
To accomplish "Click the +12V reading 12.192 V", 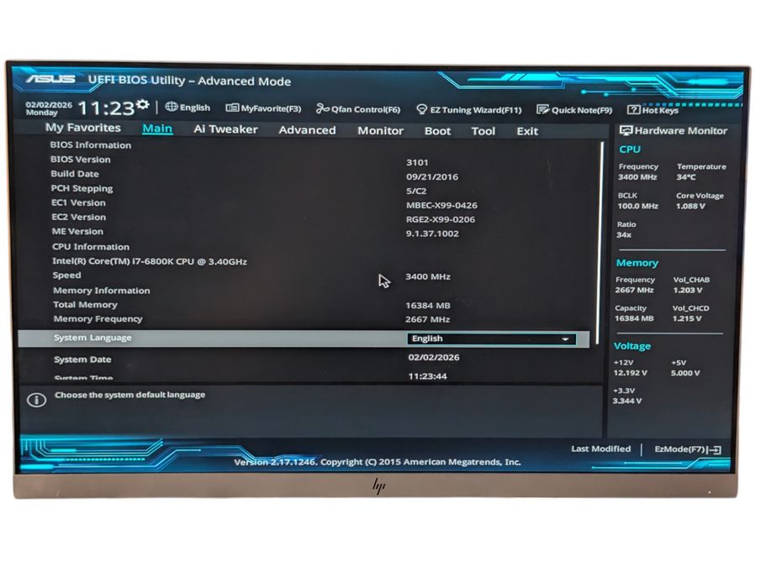I will pyautogui.click(x=630, y=373).
